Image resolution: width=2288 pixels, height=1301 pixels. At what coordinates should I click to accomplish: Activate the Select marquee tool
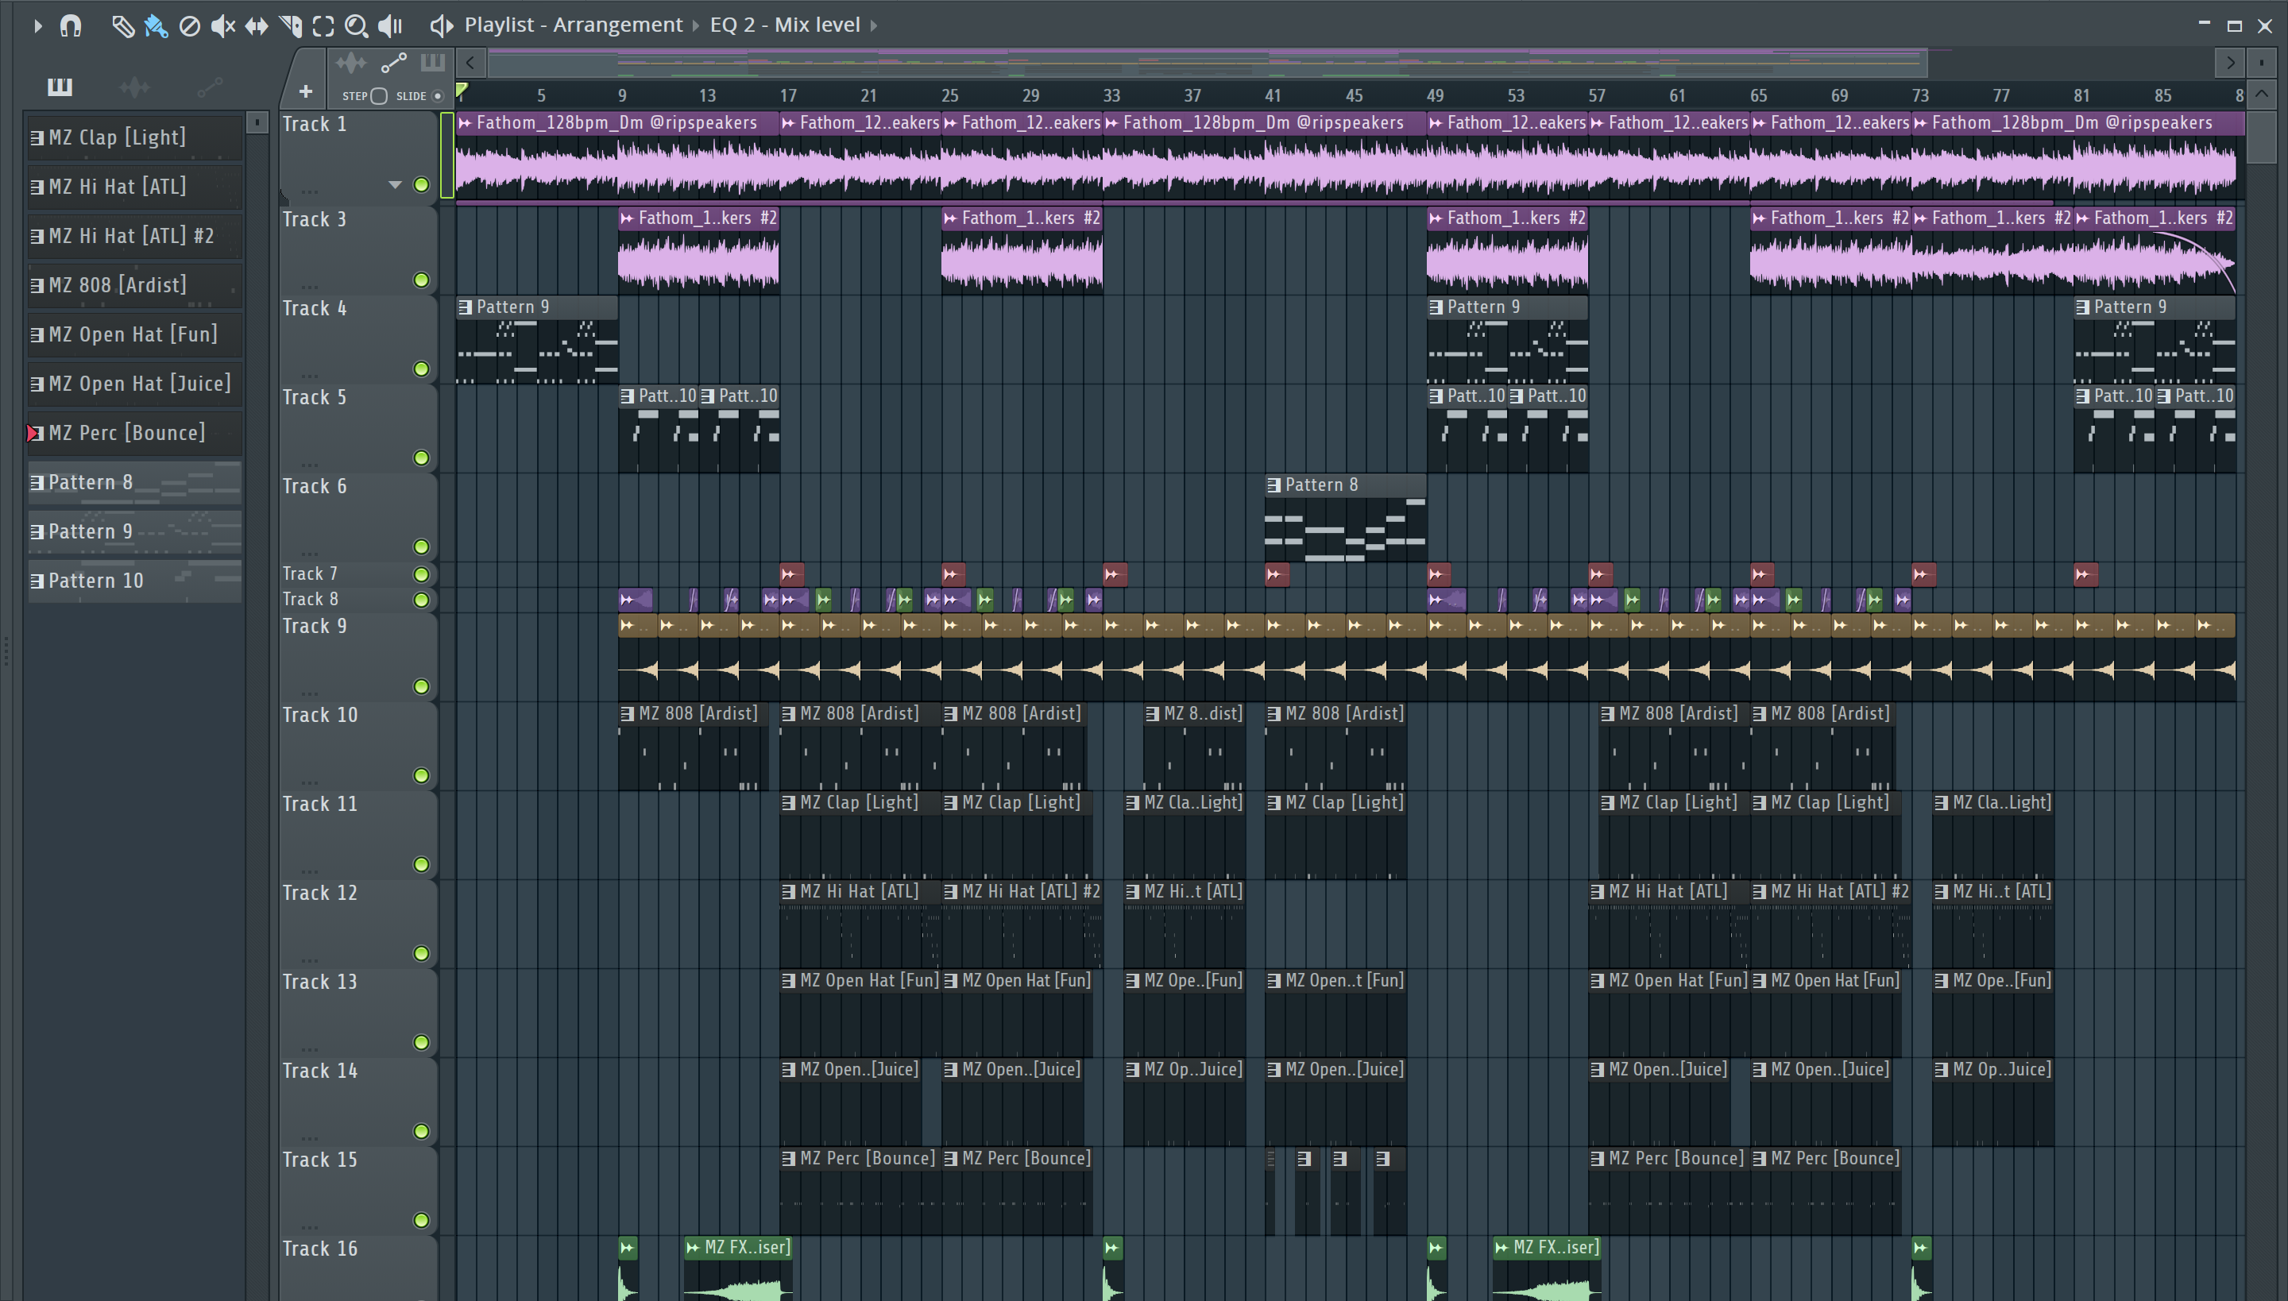pos(323,26)
